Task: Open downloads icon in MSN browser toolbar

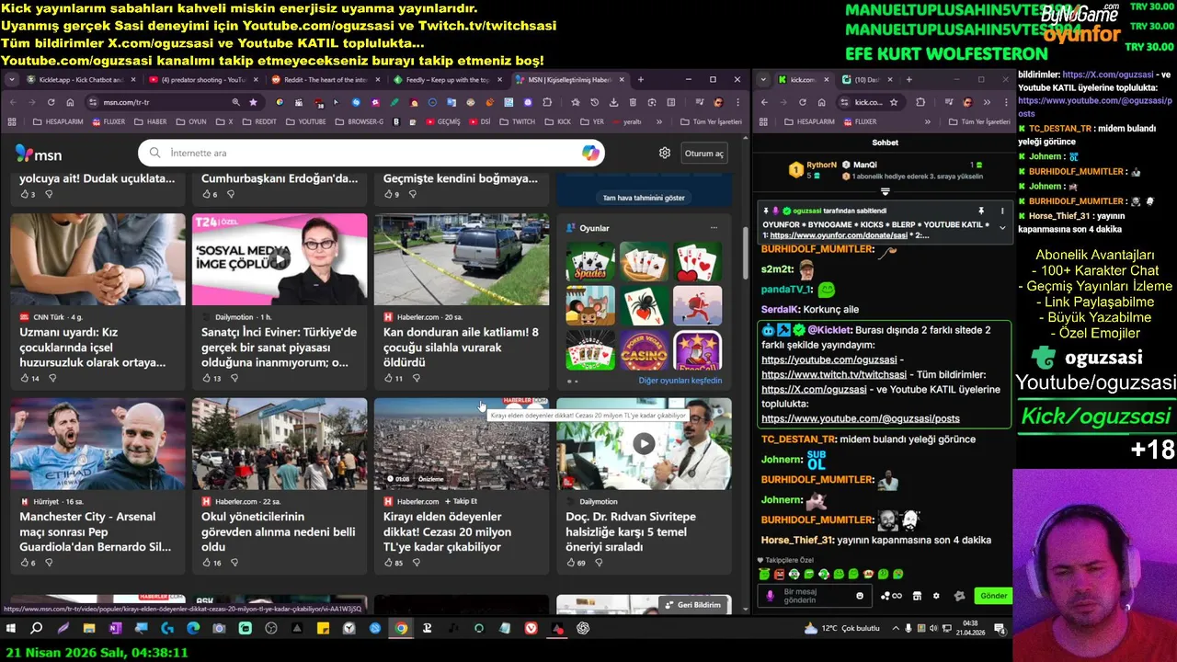Action: pos(613,102)
